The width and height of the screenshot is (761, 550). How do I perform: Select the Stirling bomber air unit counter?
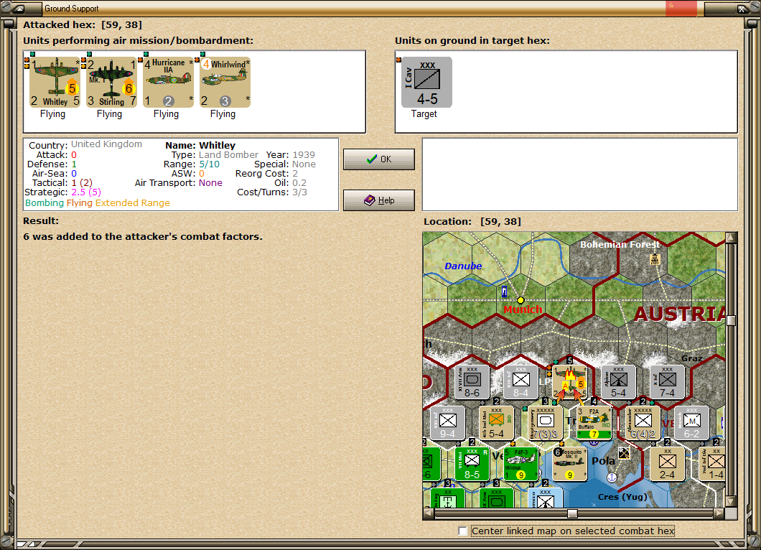tap(112, 82)
